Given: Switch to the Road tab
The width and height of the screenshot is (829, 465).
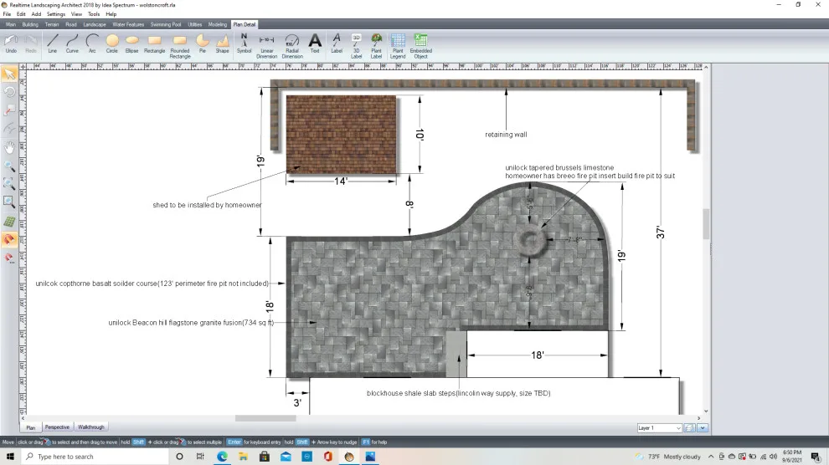Looking at the screenshot, I should coord(71,24).
